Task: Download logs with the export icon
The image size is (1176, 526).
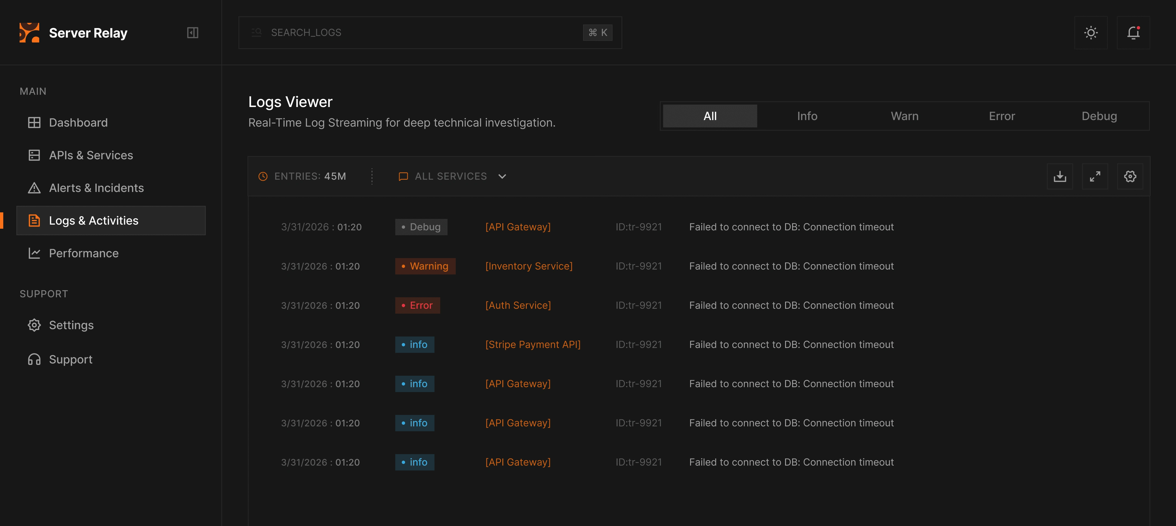Action: (x=1059, y=176)
